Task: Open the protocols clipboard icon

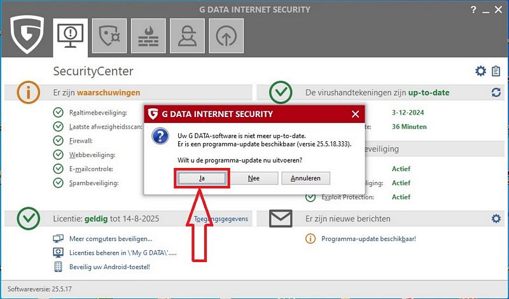Action: [x=496, y=71]
